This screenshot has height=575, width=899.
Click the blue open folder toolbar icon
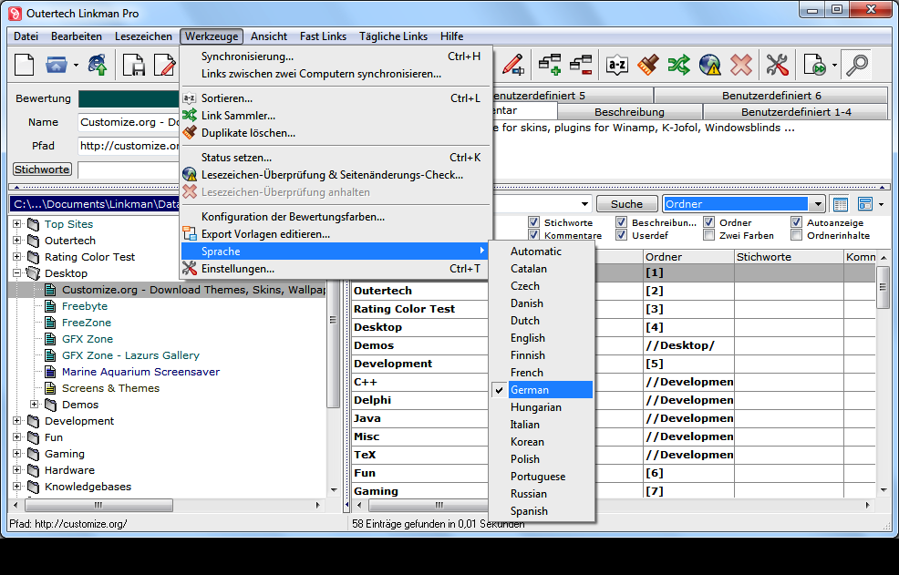click(x=57, y=65)
